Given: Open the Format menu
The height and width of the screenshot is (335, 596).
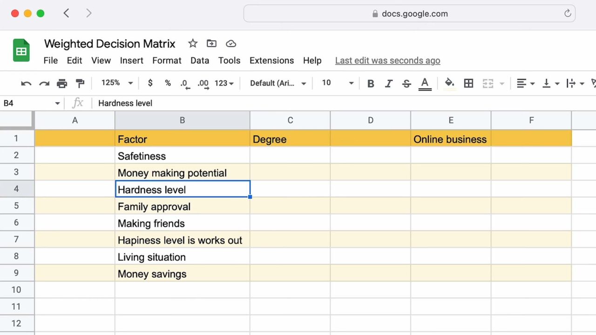Looking at the screenshot, I should pos(167,60).
